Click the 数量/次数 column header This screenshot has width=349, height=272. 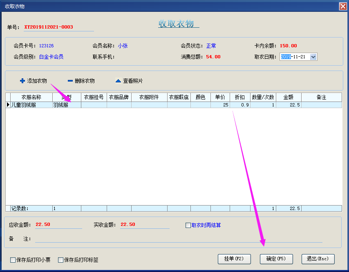click(x=263, y=97)
